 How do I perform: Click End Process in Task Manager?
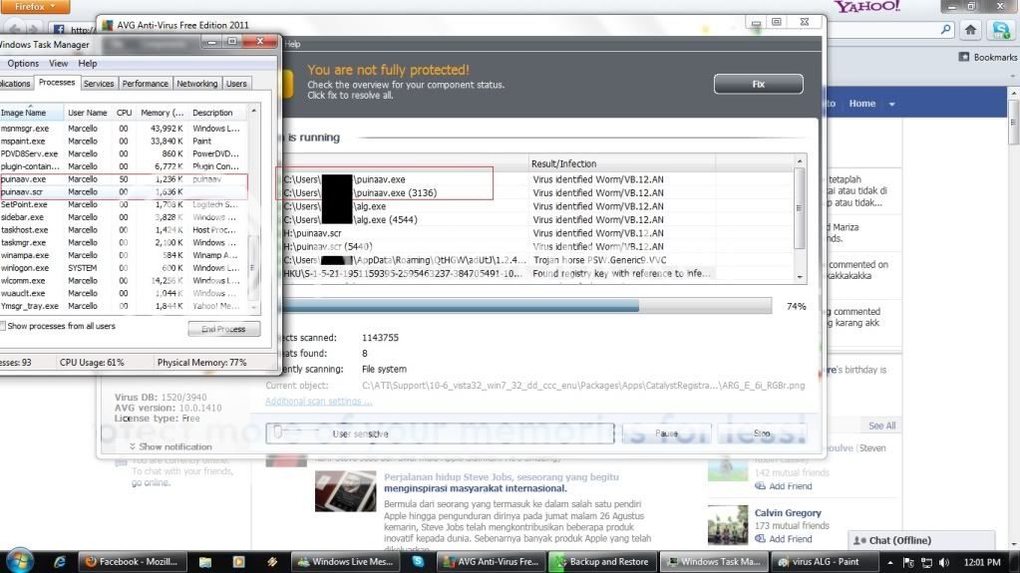223,329
